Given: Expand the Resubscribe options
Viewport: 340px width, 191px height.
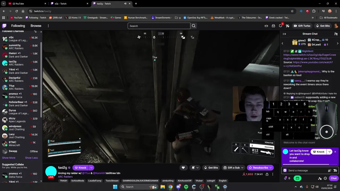Looking at the screenshot, I should (271, 168).
